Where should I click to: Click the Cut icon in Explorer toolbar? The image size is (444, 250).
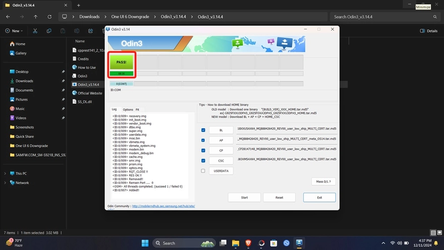pos(35,31)
